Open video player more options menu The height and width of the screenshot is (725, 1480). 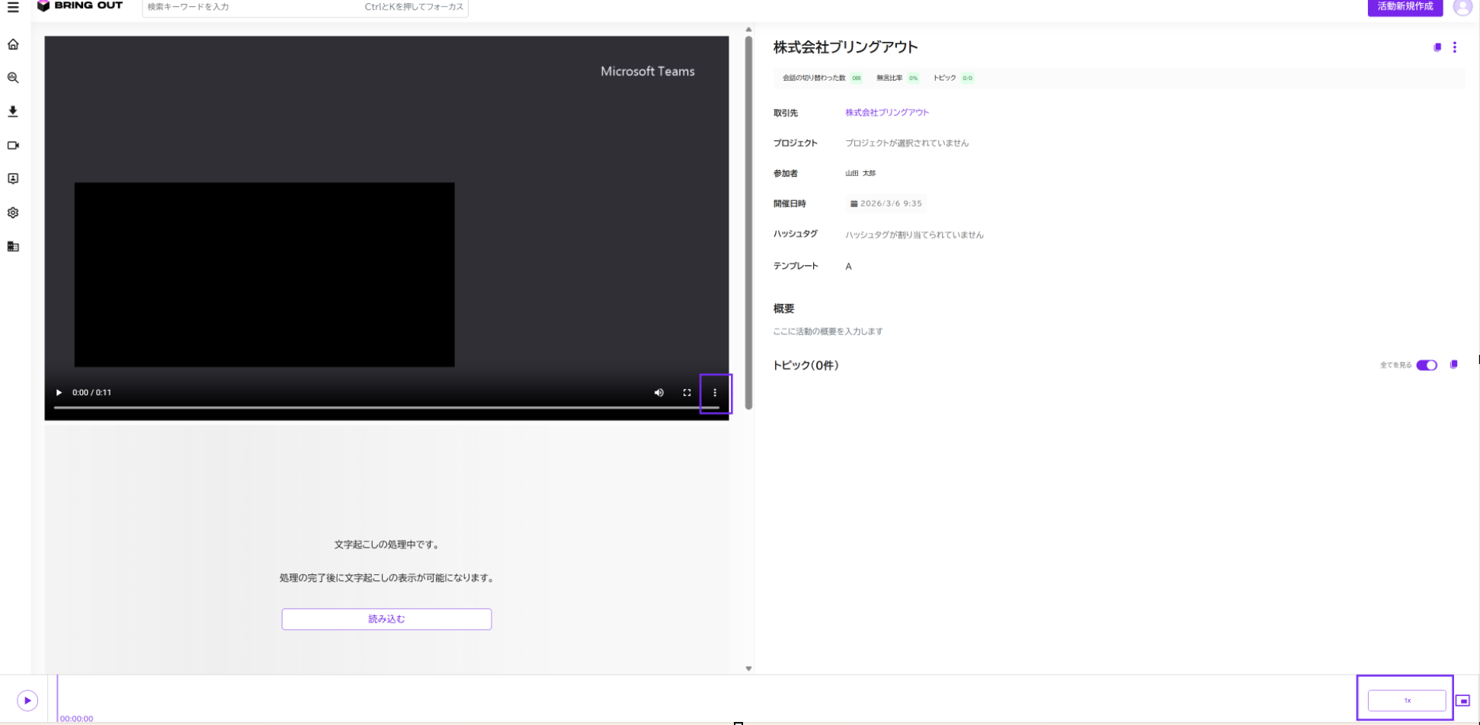click(715, 393)
